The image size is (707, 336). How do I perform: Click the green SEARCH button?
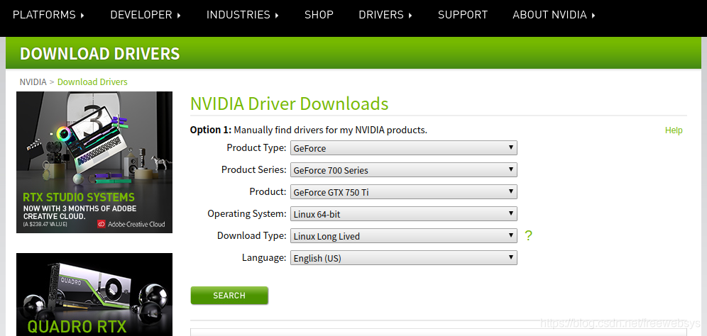(229, 296)
